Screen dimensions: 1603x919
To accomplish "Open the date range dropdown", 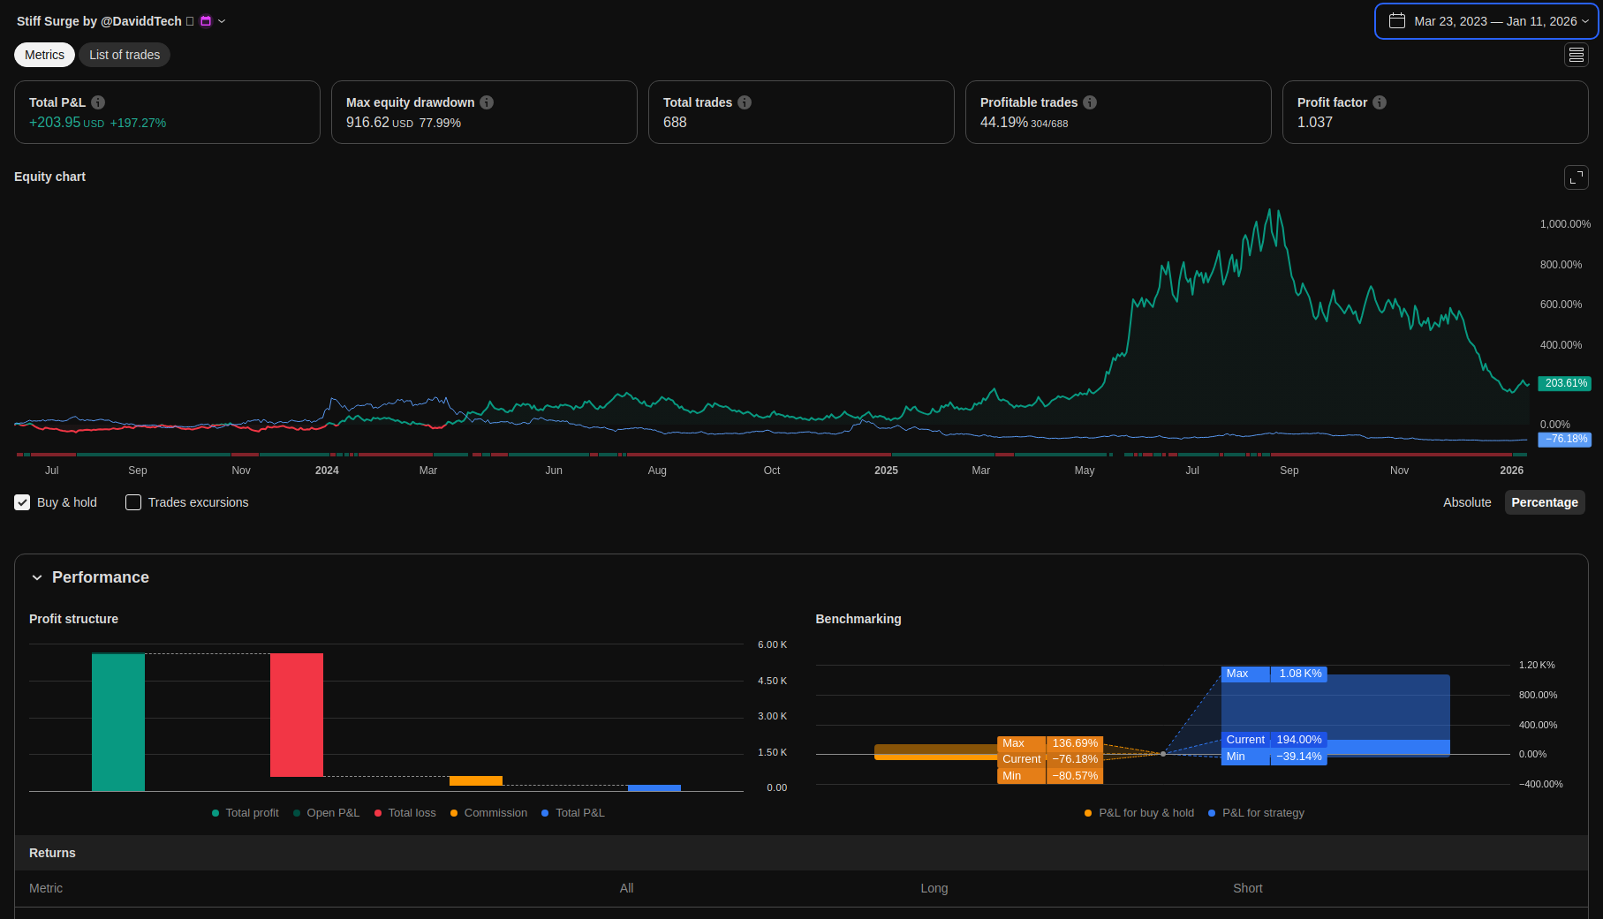I will (x=1486, y=21).
